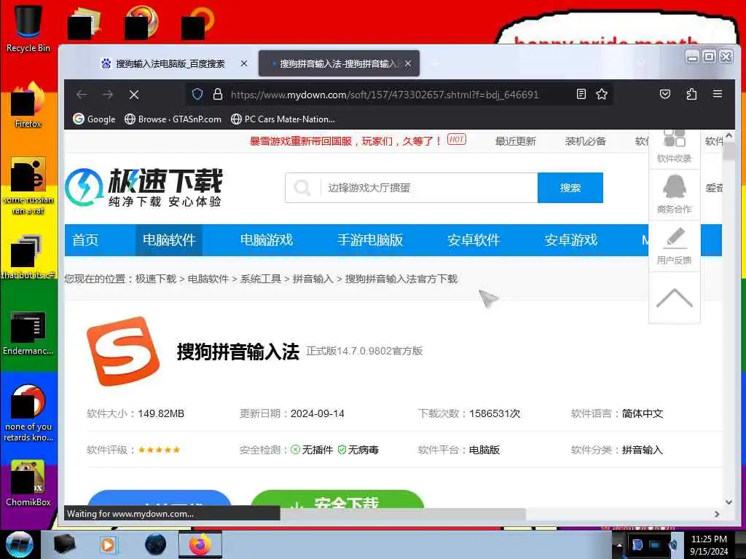The image size is (746, 559).
Task: Open the Recycle Bin desktop icon
Action: click(x=28, y=28)
